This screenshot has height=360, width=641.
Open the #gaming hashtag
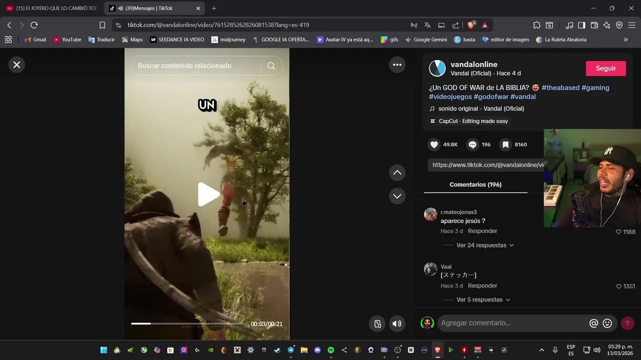coord(595,87)
